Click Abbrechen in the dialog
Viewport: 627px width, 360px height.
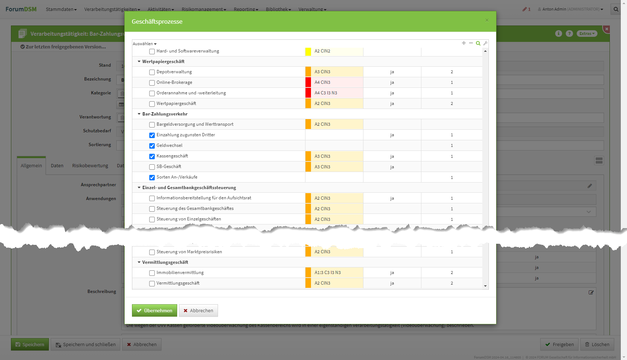(198, 310)
